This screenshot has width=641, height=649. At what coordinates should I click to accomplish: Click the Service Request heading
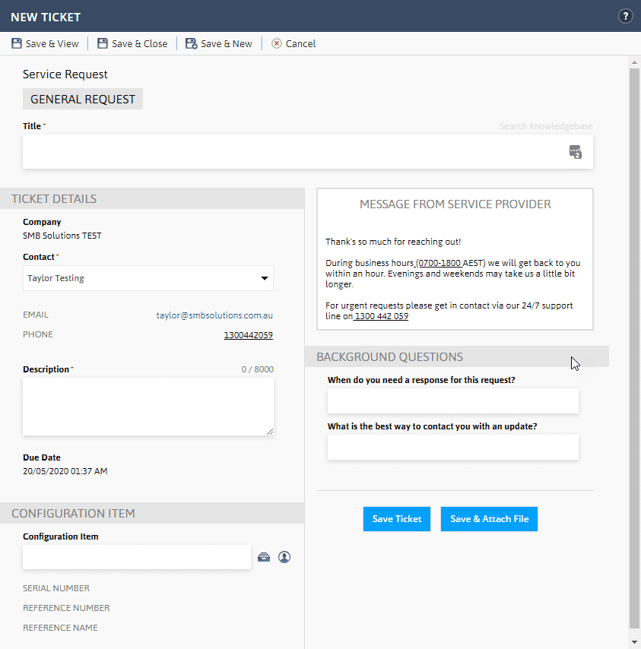click(x=65, y=74)
